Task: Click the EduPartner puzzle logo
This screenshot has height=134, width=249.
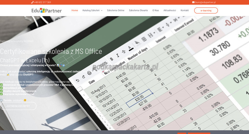Action: pyautogui.click(x=47, y=10)
